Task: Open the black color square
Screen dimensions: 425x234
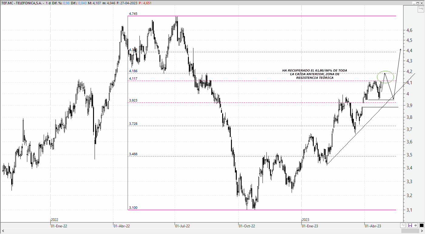Action: tap(422, 225)
